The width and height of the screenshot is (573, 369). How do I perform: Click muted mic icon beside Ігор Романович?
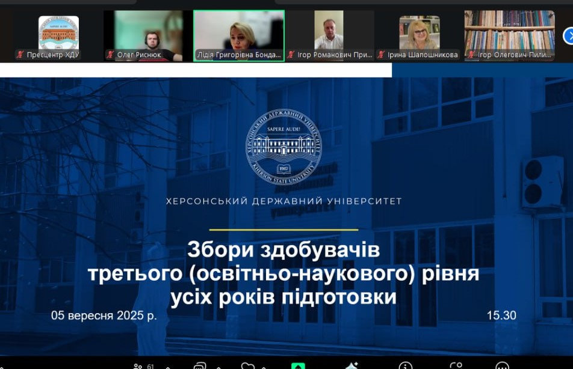[x=291, y=55]
